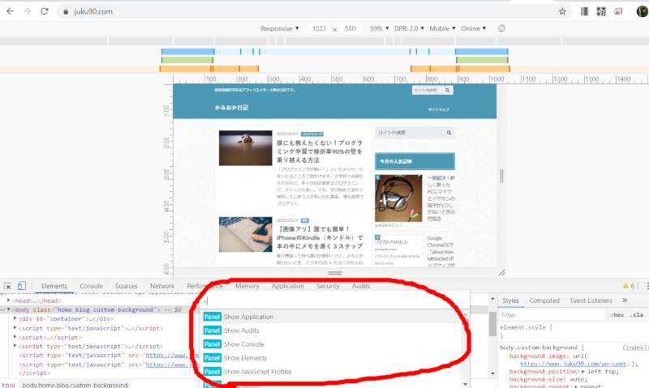Click the more Styles tabs chevron
Screen dimensions: 649x388
[x=625, y=301]
